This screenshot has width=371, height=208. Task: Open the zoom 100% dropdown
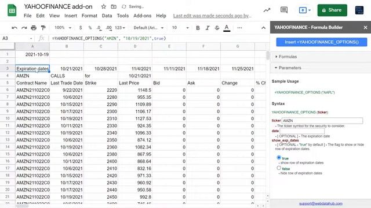[x=63, y=28]
